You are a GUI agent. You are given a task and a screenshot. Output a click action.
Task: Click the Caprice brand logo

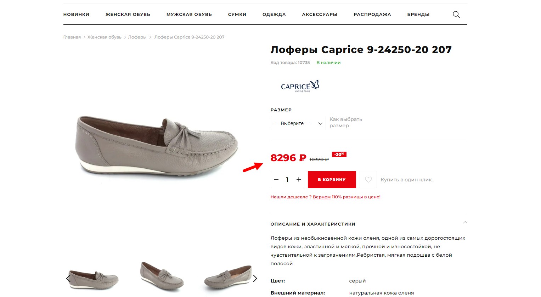pos(300,86)
